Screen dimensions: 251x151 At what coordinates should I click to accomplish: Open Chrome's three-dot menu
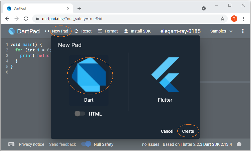tap(243, 19)
